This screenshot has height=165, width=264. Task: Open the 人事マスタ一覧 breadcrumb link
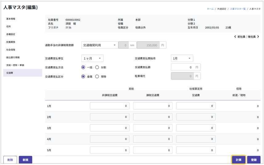238,9
